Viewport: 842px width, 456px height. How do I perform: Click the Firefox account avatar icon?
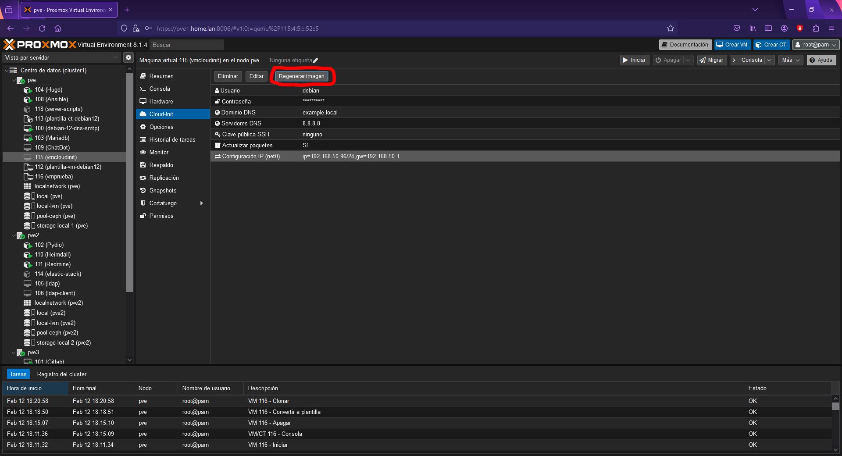point(784,28)
